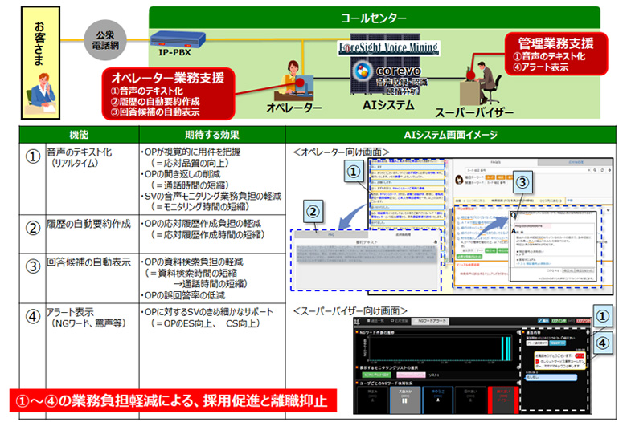The width and height of the screenshot is (627, 422).
Task: Click the gear icon right of FAQ results
Action: coord(609,210)
